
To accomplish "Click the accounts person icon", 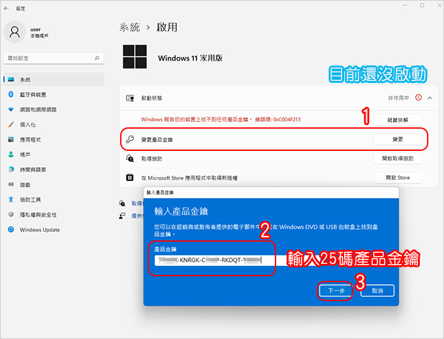I will [x=11, y=154].
